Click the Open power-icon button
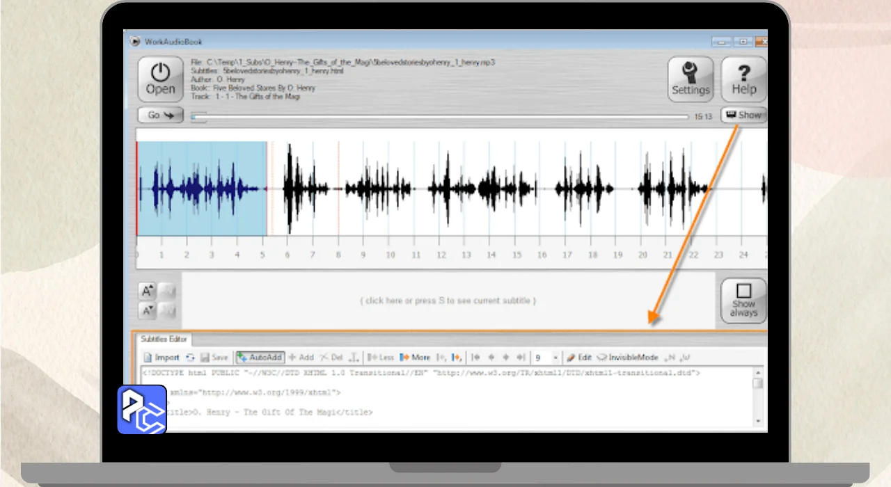The width and height of the screenshot is (891, 487). 160,79
